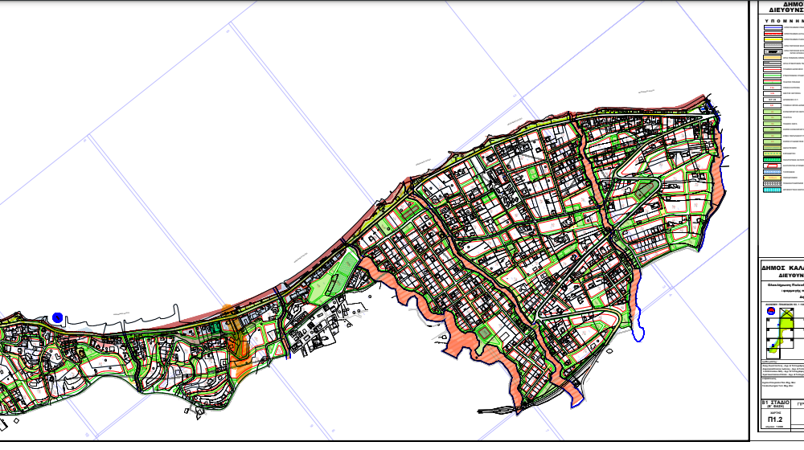Viewport: 804px width, 450px height.
Task: Click the ΥΠΟΜΝΗΜΑ legend heading
Action: point(785,21)
